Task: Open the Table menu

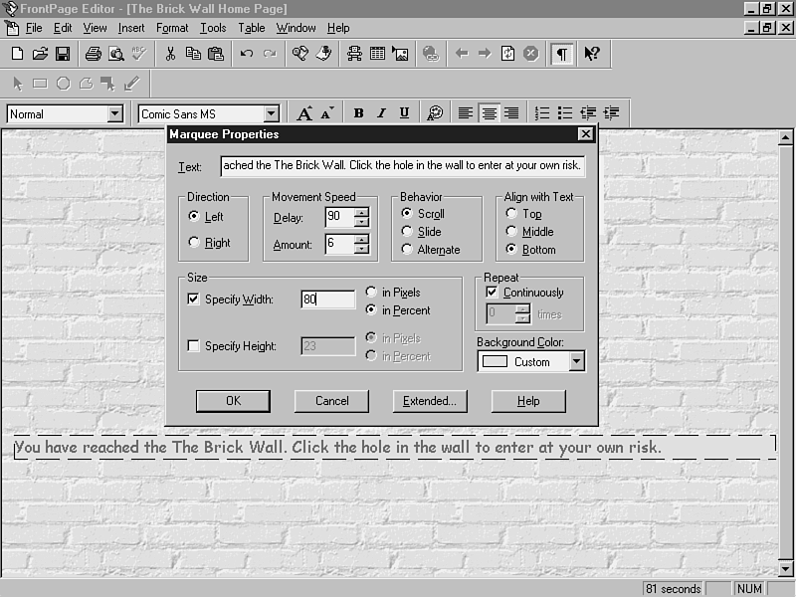Action: (x=252, y=28)
